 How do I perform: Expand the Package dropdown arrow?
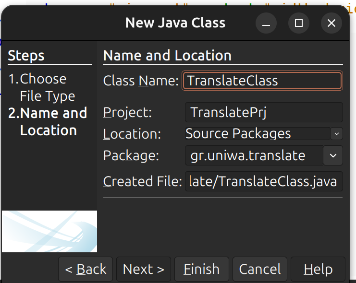coord(333,155)
